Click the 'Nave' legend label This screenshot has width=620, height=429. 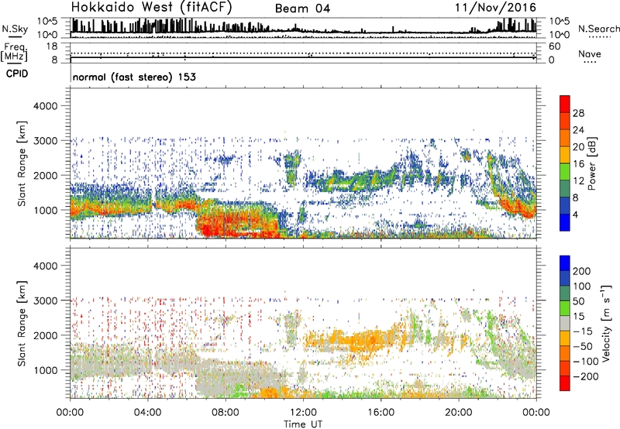(590, 54)
